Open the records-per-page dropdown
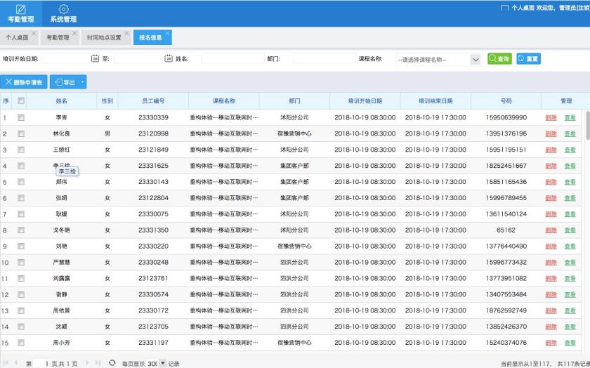This screenshot has height=368, width=590. point(162,363)
